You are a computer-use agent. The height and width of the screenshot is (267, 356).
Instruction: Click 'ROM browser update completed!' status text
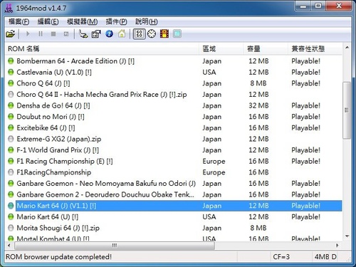tap(58, 257)
